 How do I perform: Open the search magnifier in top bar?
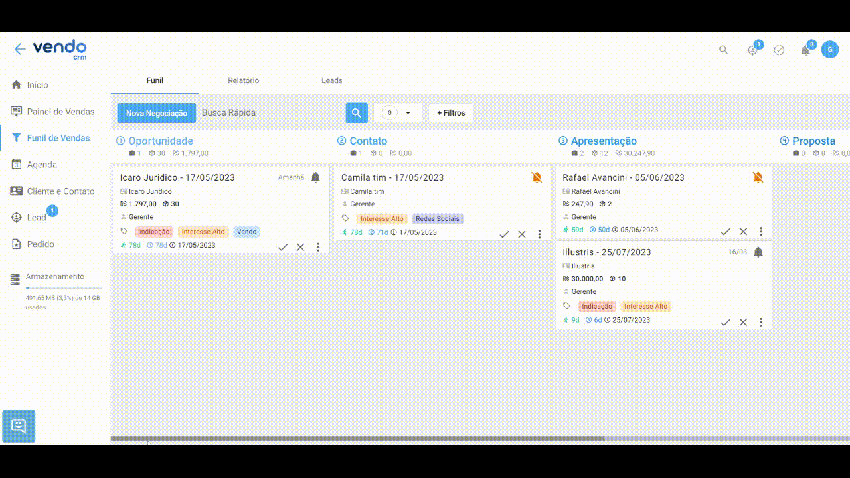point(724,50)
